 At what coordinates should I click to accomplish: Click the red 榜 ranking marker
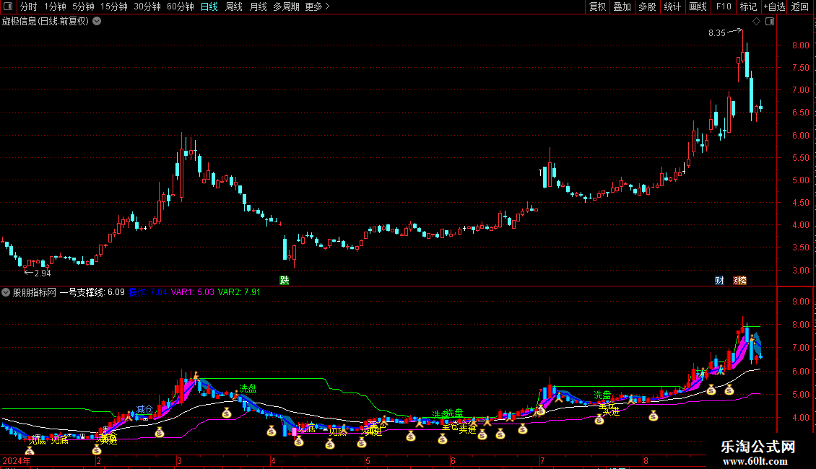[x=740, y=280]
